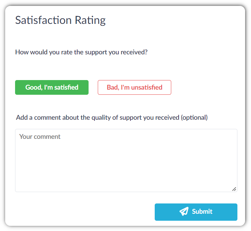Submit the satisfaction rating

pyautogui.click(x=196, y=212)
